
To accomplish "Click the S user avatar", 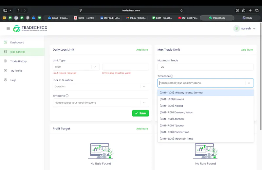I will click(236, 28).
